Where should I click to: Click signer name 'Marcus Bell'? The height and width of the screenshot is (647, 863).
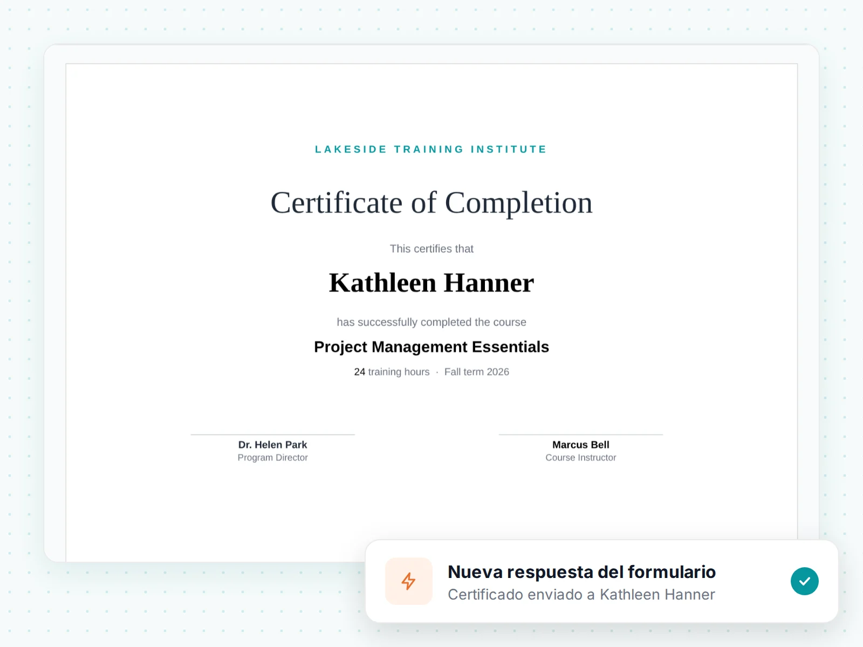pyautogui.click(x=581, y=445)
